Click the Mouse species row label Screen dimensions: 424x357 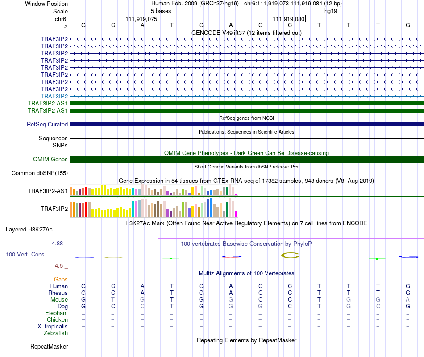[59, 300]
